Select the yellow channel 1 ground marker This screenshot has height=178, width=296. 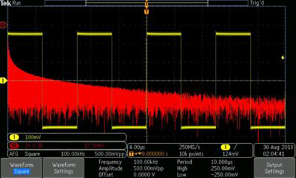coord(3,81)
